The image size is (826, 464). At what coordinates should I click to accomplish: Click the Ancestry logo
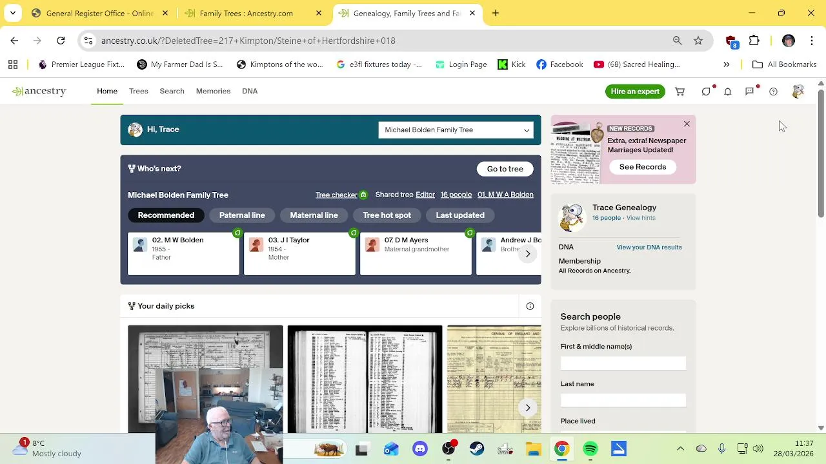(39, 91)
